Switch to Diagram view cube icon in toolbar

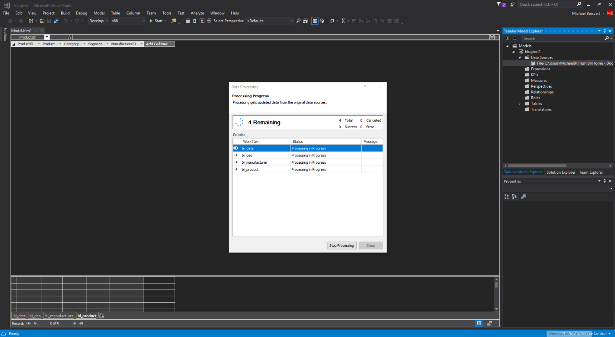tap(322, 21)
